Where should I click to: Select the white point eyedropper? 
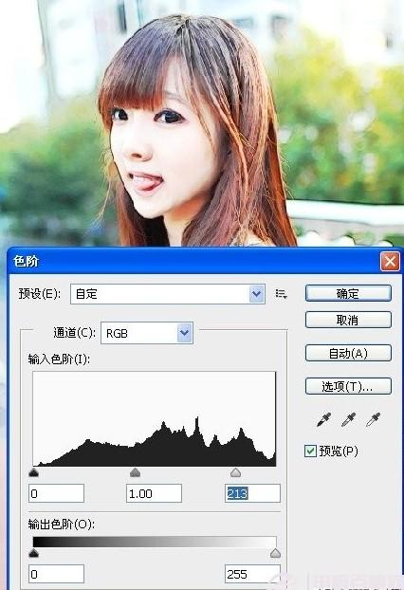(x=373, y=419)
